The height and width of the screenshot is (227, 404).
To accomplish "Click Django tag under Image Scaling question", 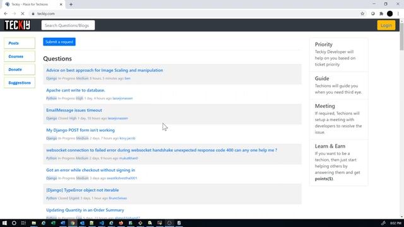I will pos(52,78).
